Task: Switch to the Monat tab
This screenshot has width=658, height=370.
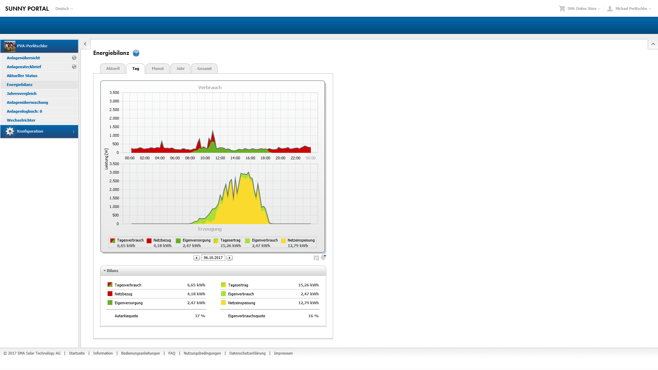Action: (x=158, y=69)
